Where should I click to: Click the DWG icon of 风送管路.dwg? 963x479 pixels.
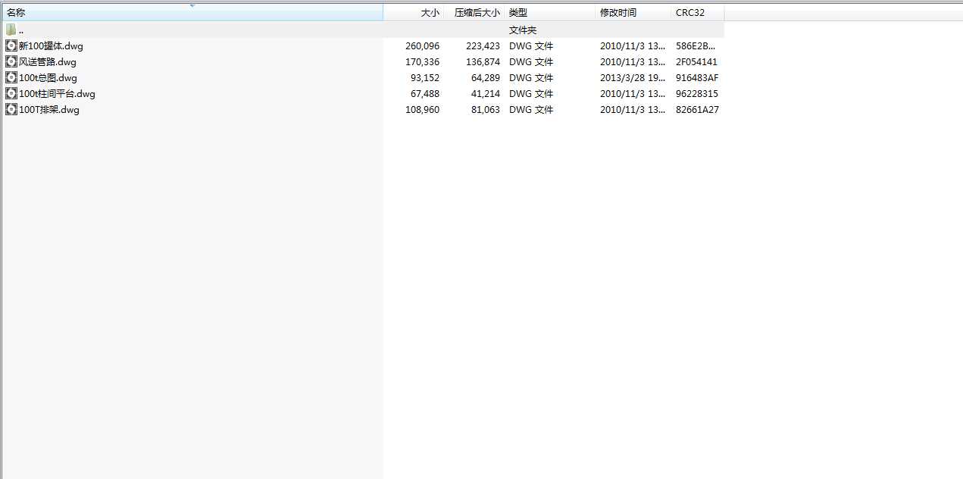point(11,61)
